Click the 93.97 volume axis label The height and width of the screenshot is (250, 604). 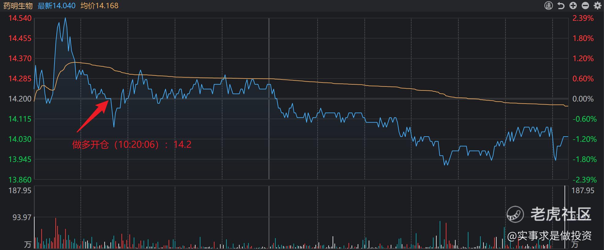[x=22, y=217]
